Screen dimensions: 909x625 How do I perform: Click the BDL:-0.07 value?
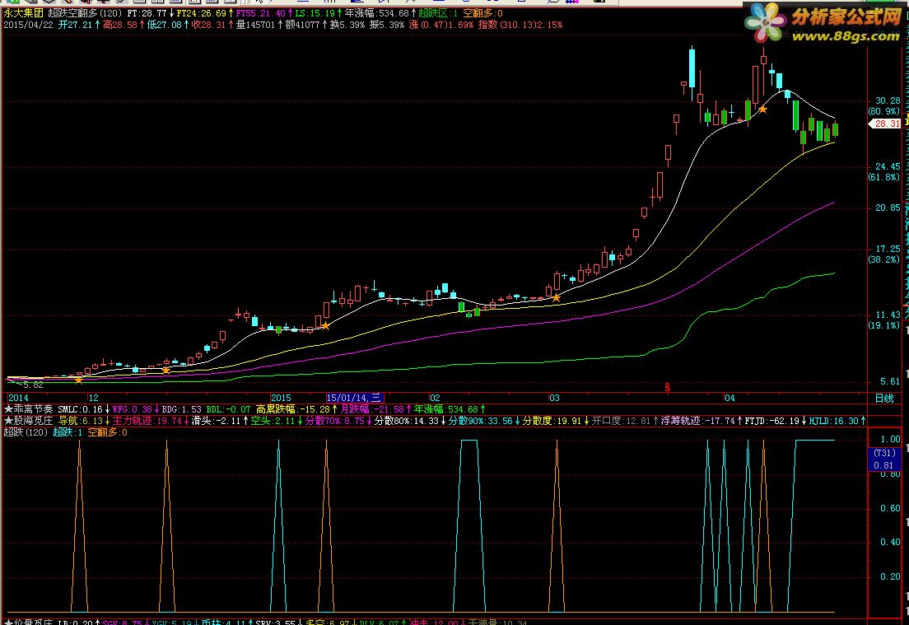point(228,409)
